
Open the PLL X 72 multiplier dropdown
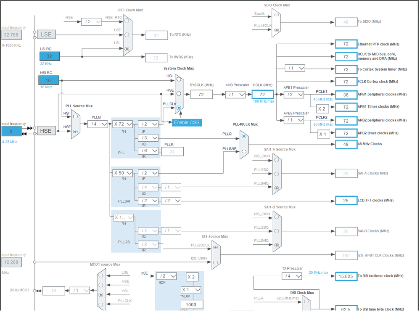pyautogui.click(x=122, y=124)
